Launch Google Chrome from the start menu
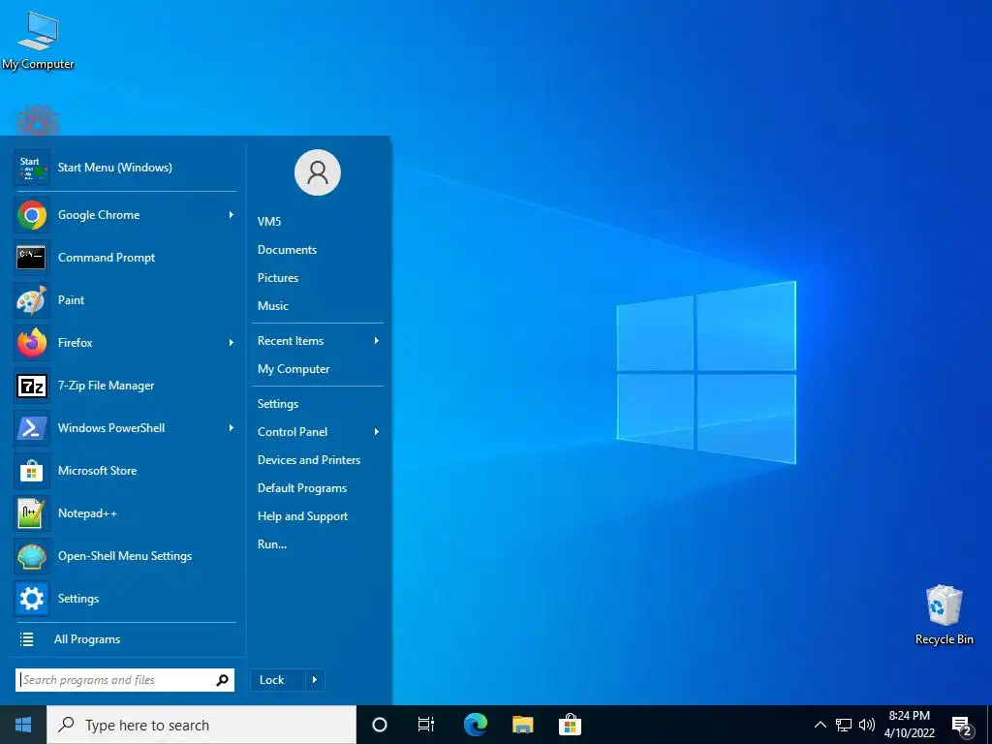992x744 pixels. pyautogui.click(x=125, y=215)
